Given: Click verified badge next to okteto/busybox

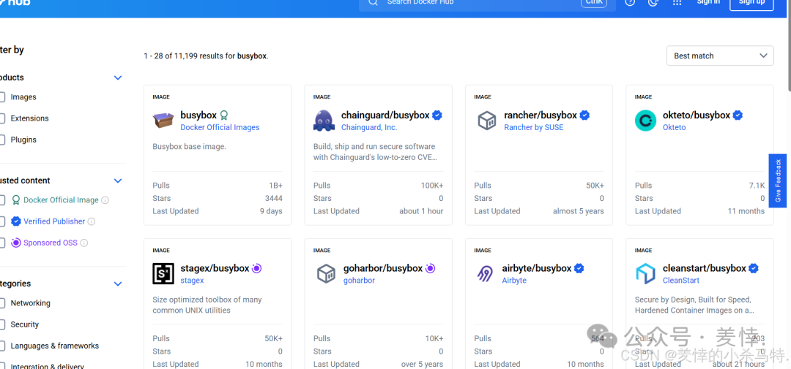Looking at the screenshot, I should 738,115.
